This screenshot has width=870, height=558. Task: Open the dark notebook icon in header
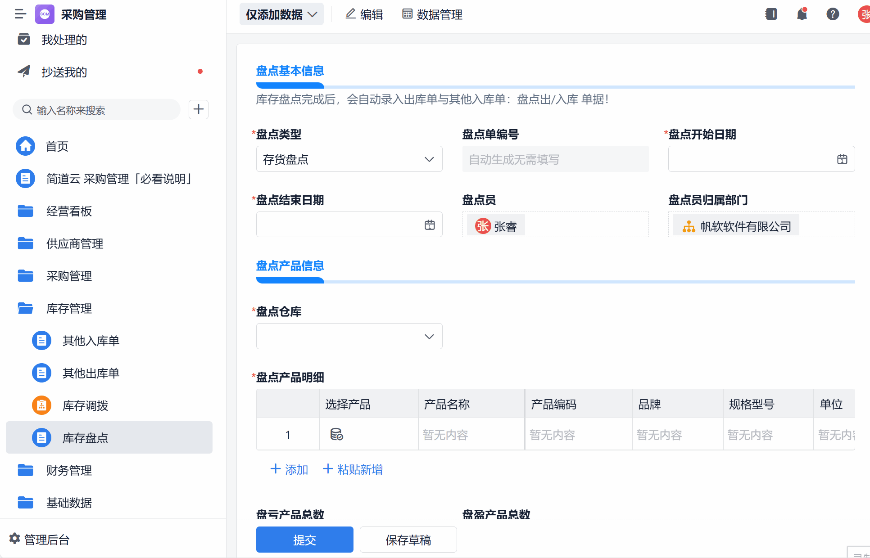[771, 14]
